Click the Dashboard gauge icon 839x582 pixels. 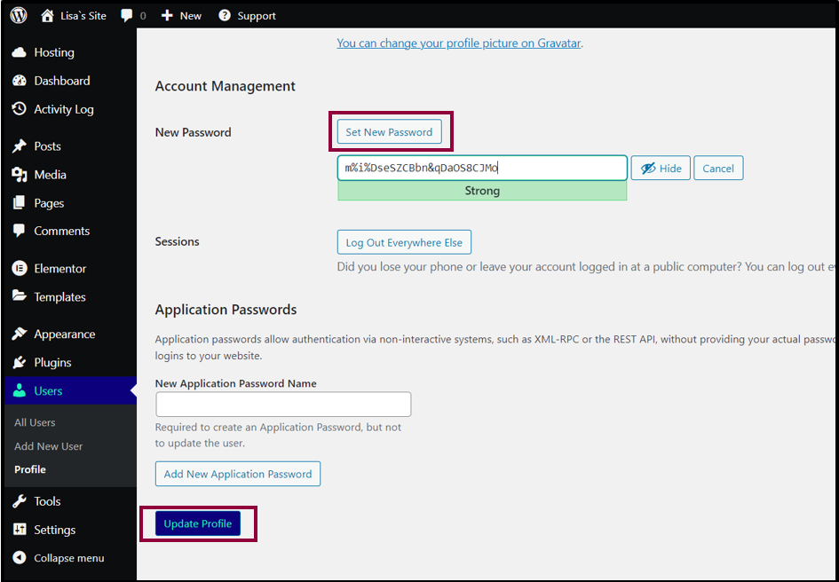pos(20,81)
